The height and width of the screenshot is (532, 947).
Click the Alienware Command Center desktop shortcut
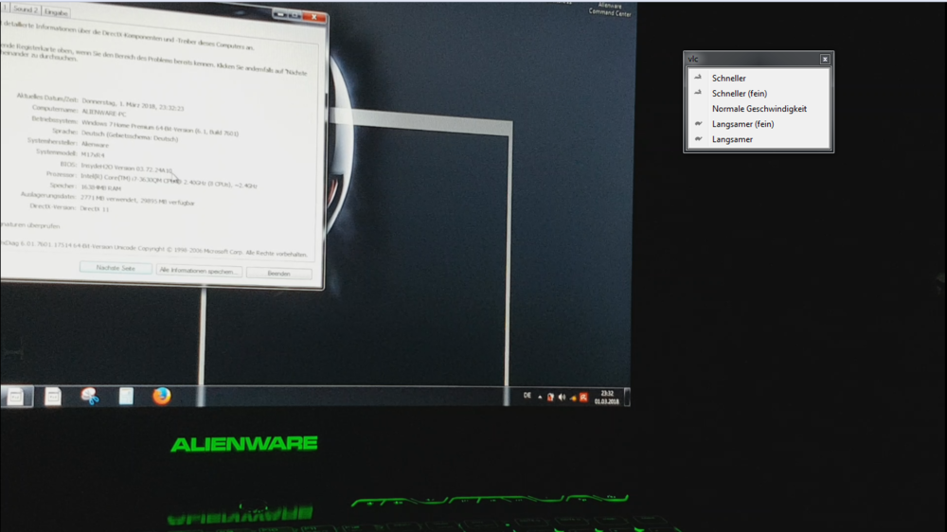(609, 9)
